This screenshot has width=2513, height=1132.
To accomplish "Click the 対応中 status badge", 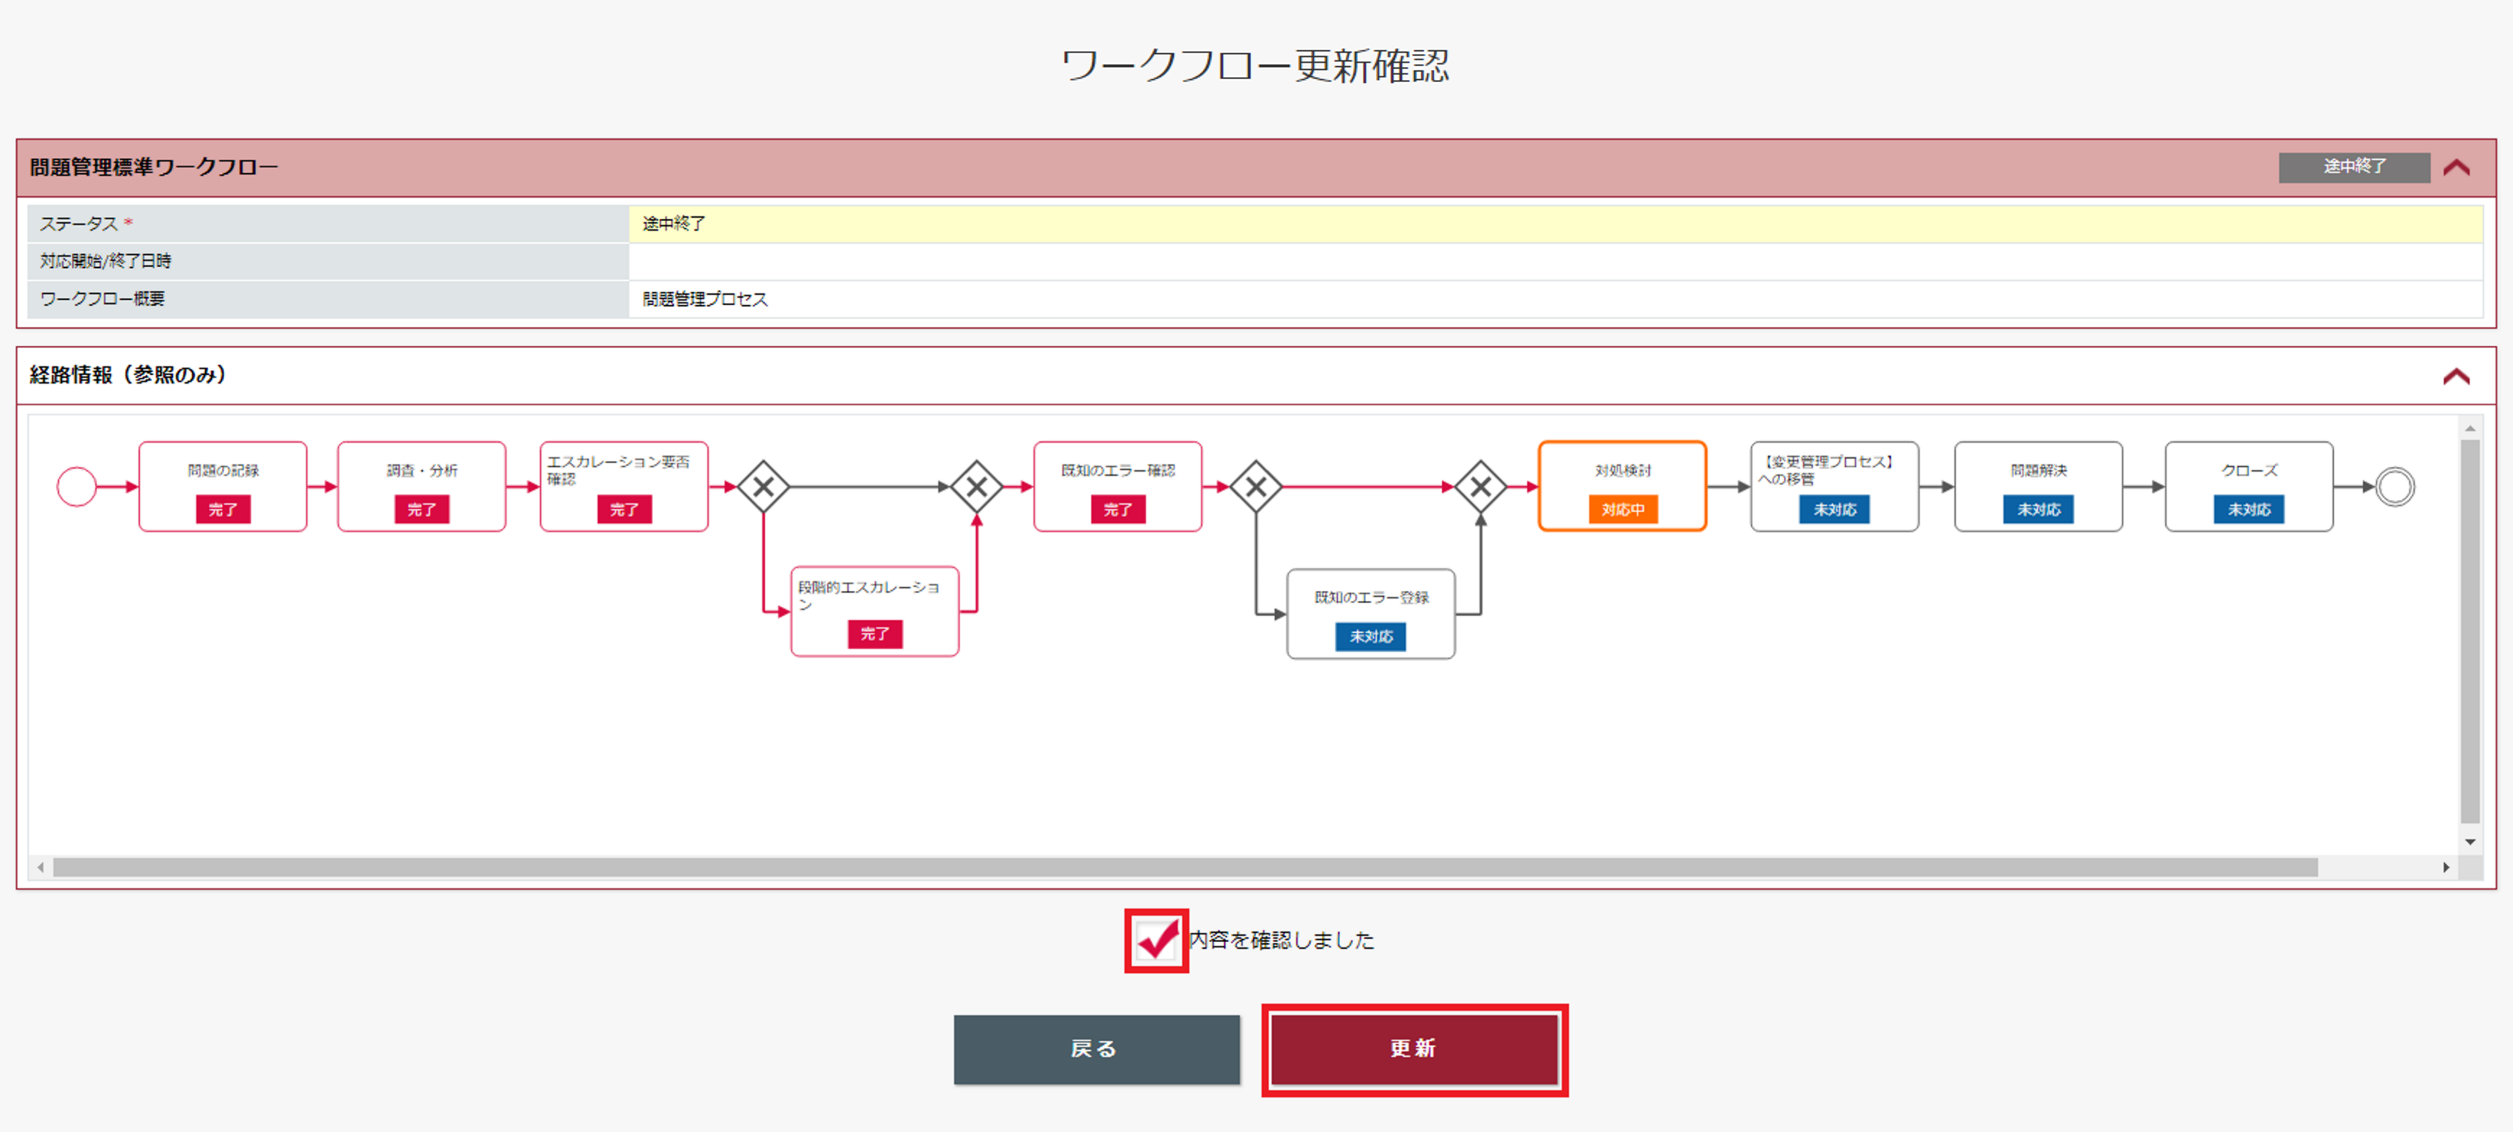I will coord(1623,509).
